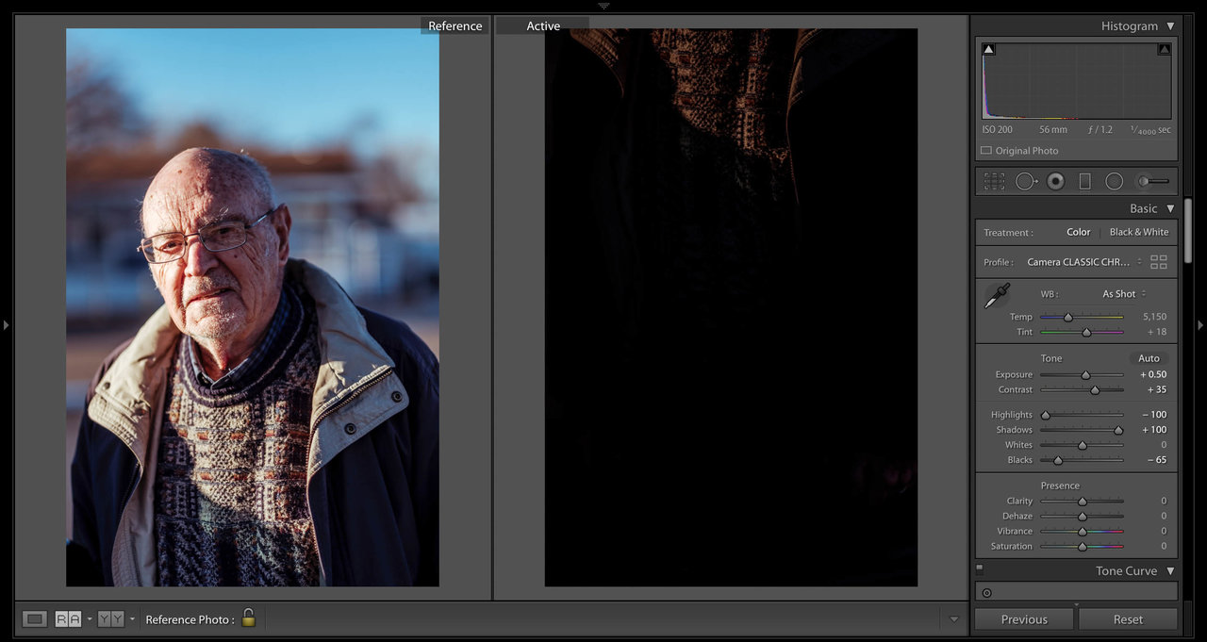Screen dimensions: 1207x642
Task: Open the Profile Browser grid icon
Action: point(1159,262)
